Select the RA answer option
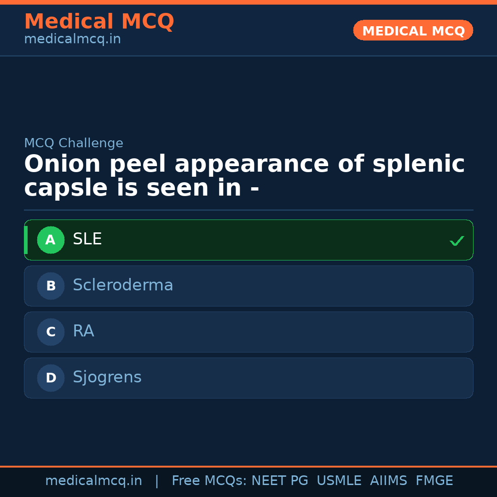 click(x=248, y=332)
